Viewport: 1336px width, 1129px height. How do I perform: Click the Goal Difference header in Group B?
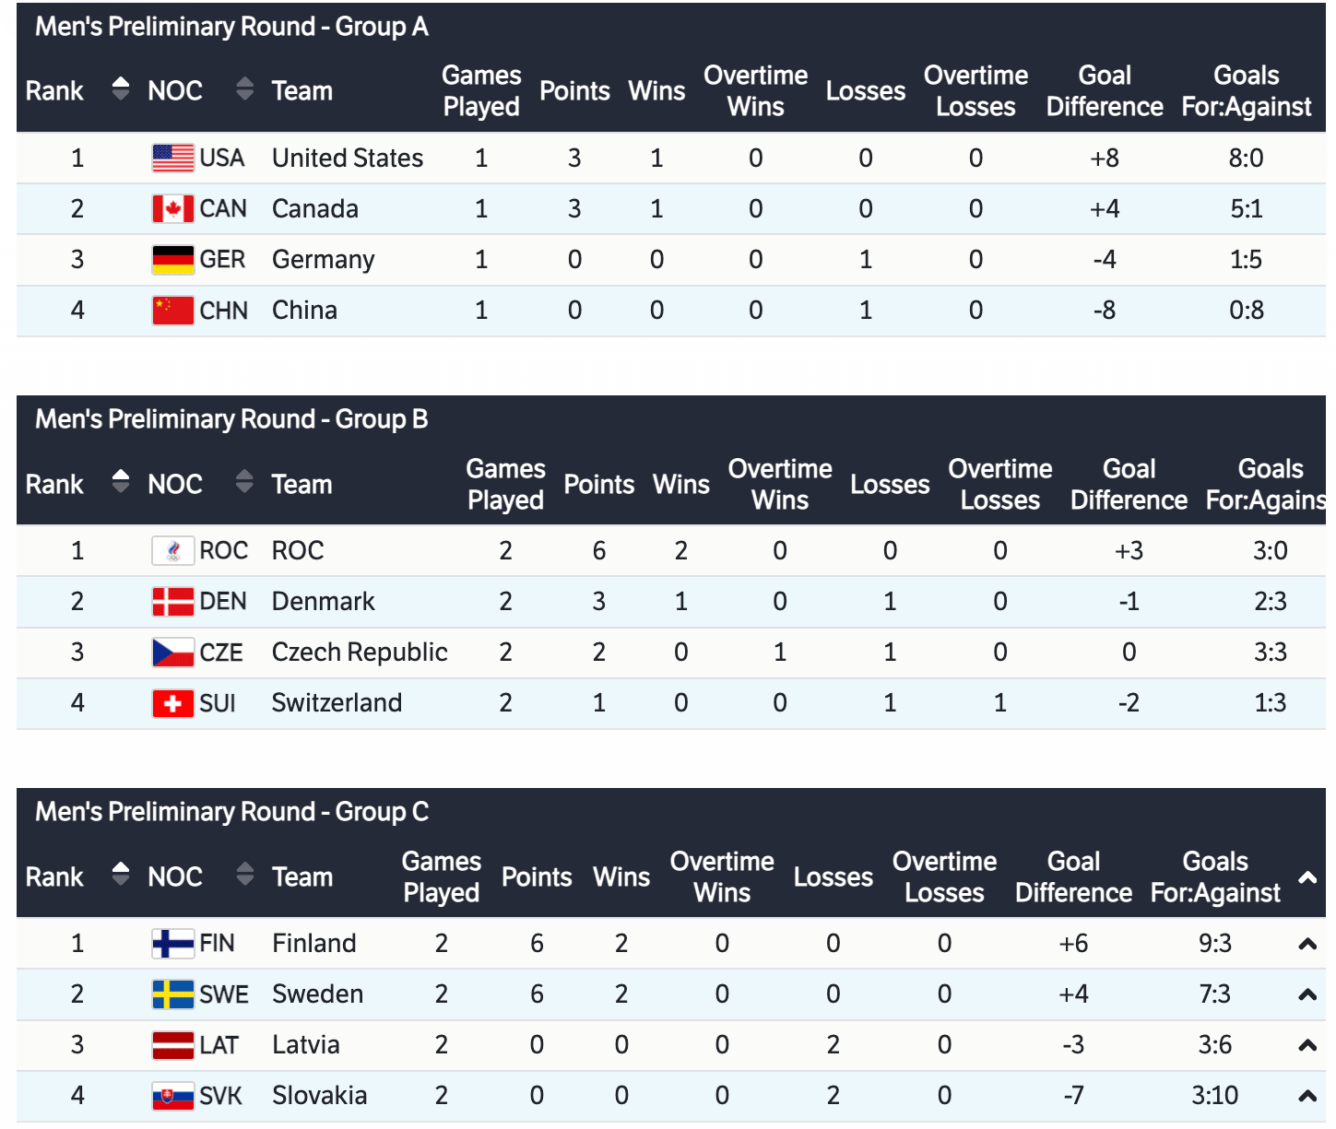1129,484
